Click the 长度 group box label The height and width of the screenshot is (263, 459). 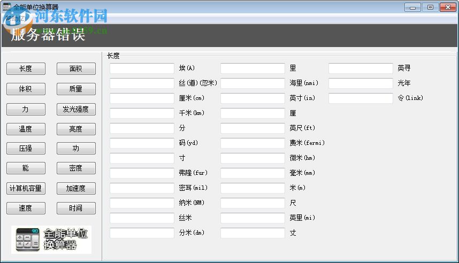[x=113, y=56]
